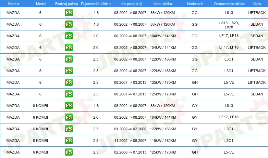Select '6 KOMBI' model in the 1.8 row
The image size is (268, 158).
point(40,106)
